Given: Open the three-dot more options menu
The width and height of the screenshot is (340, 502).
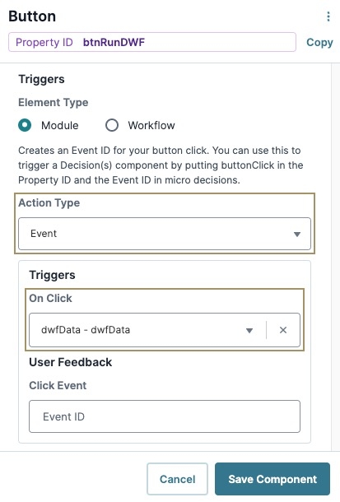Looking at the screenshot, I should tap(328, 16).
